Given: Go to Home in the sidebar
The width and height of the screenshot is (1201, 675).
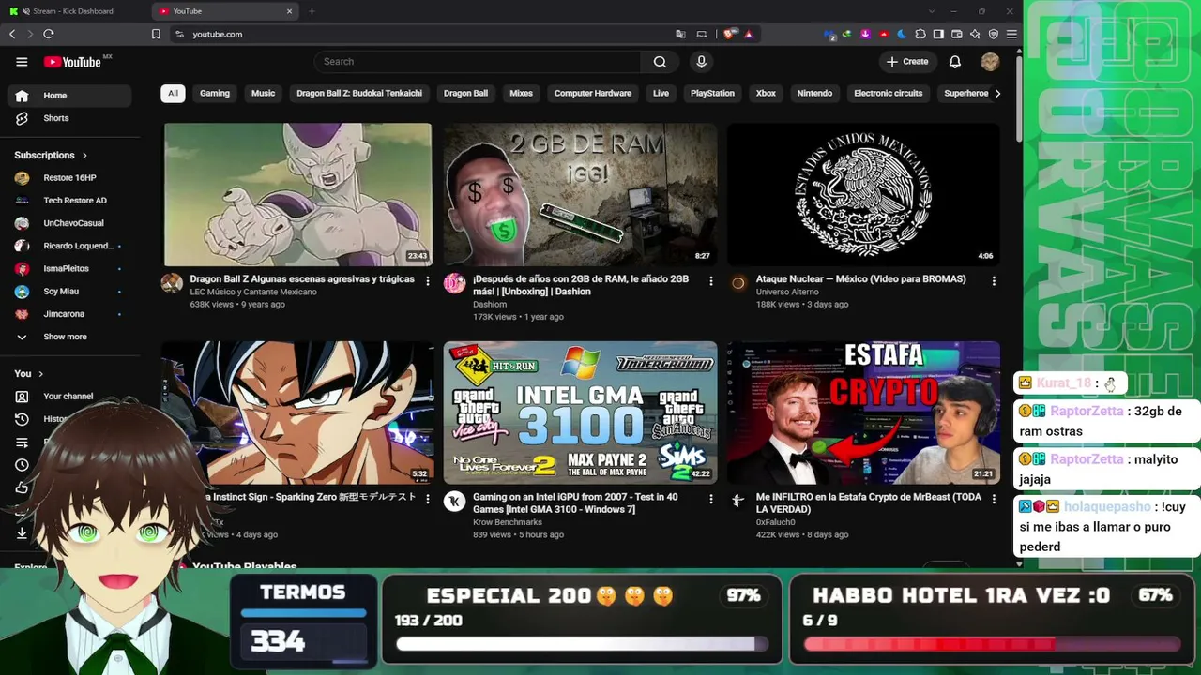Looking at the screenshot, I should 69,96.
